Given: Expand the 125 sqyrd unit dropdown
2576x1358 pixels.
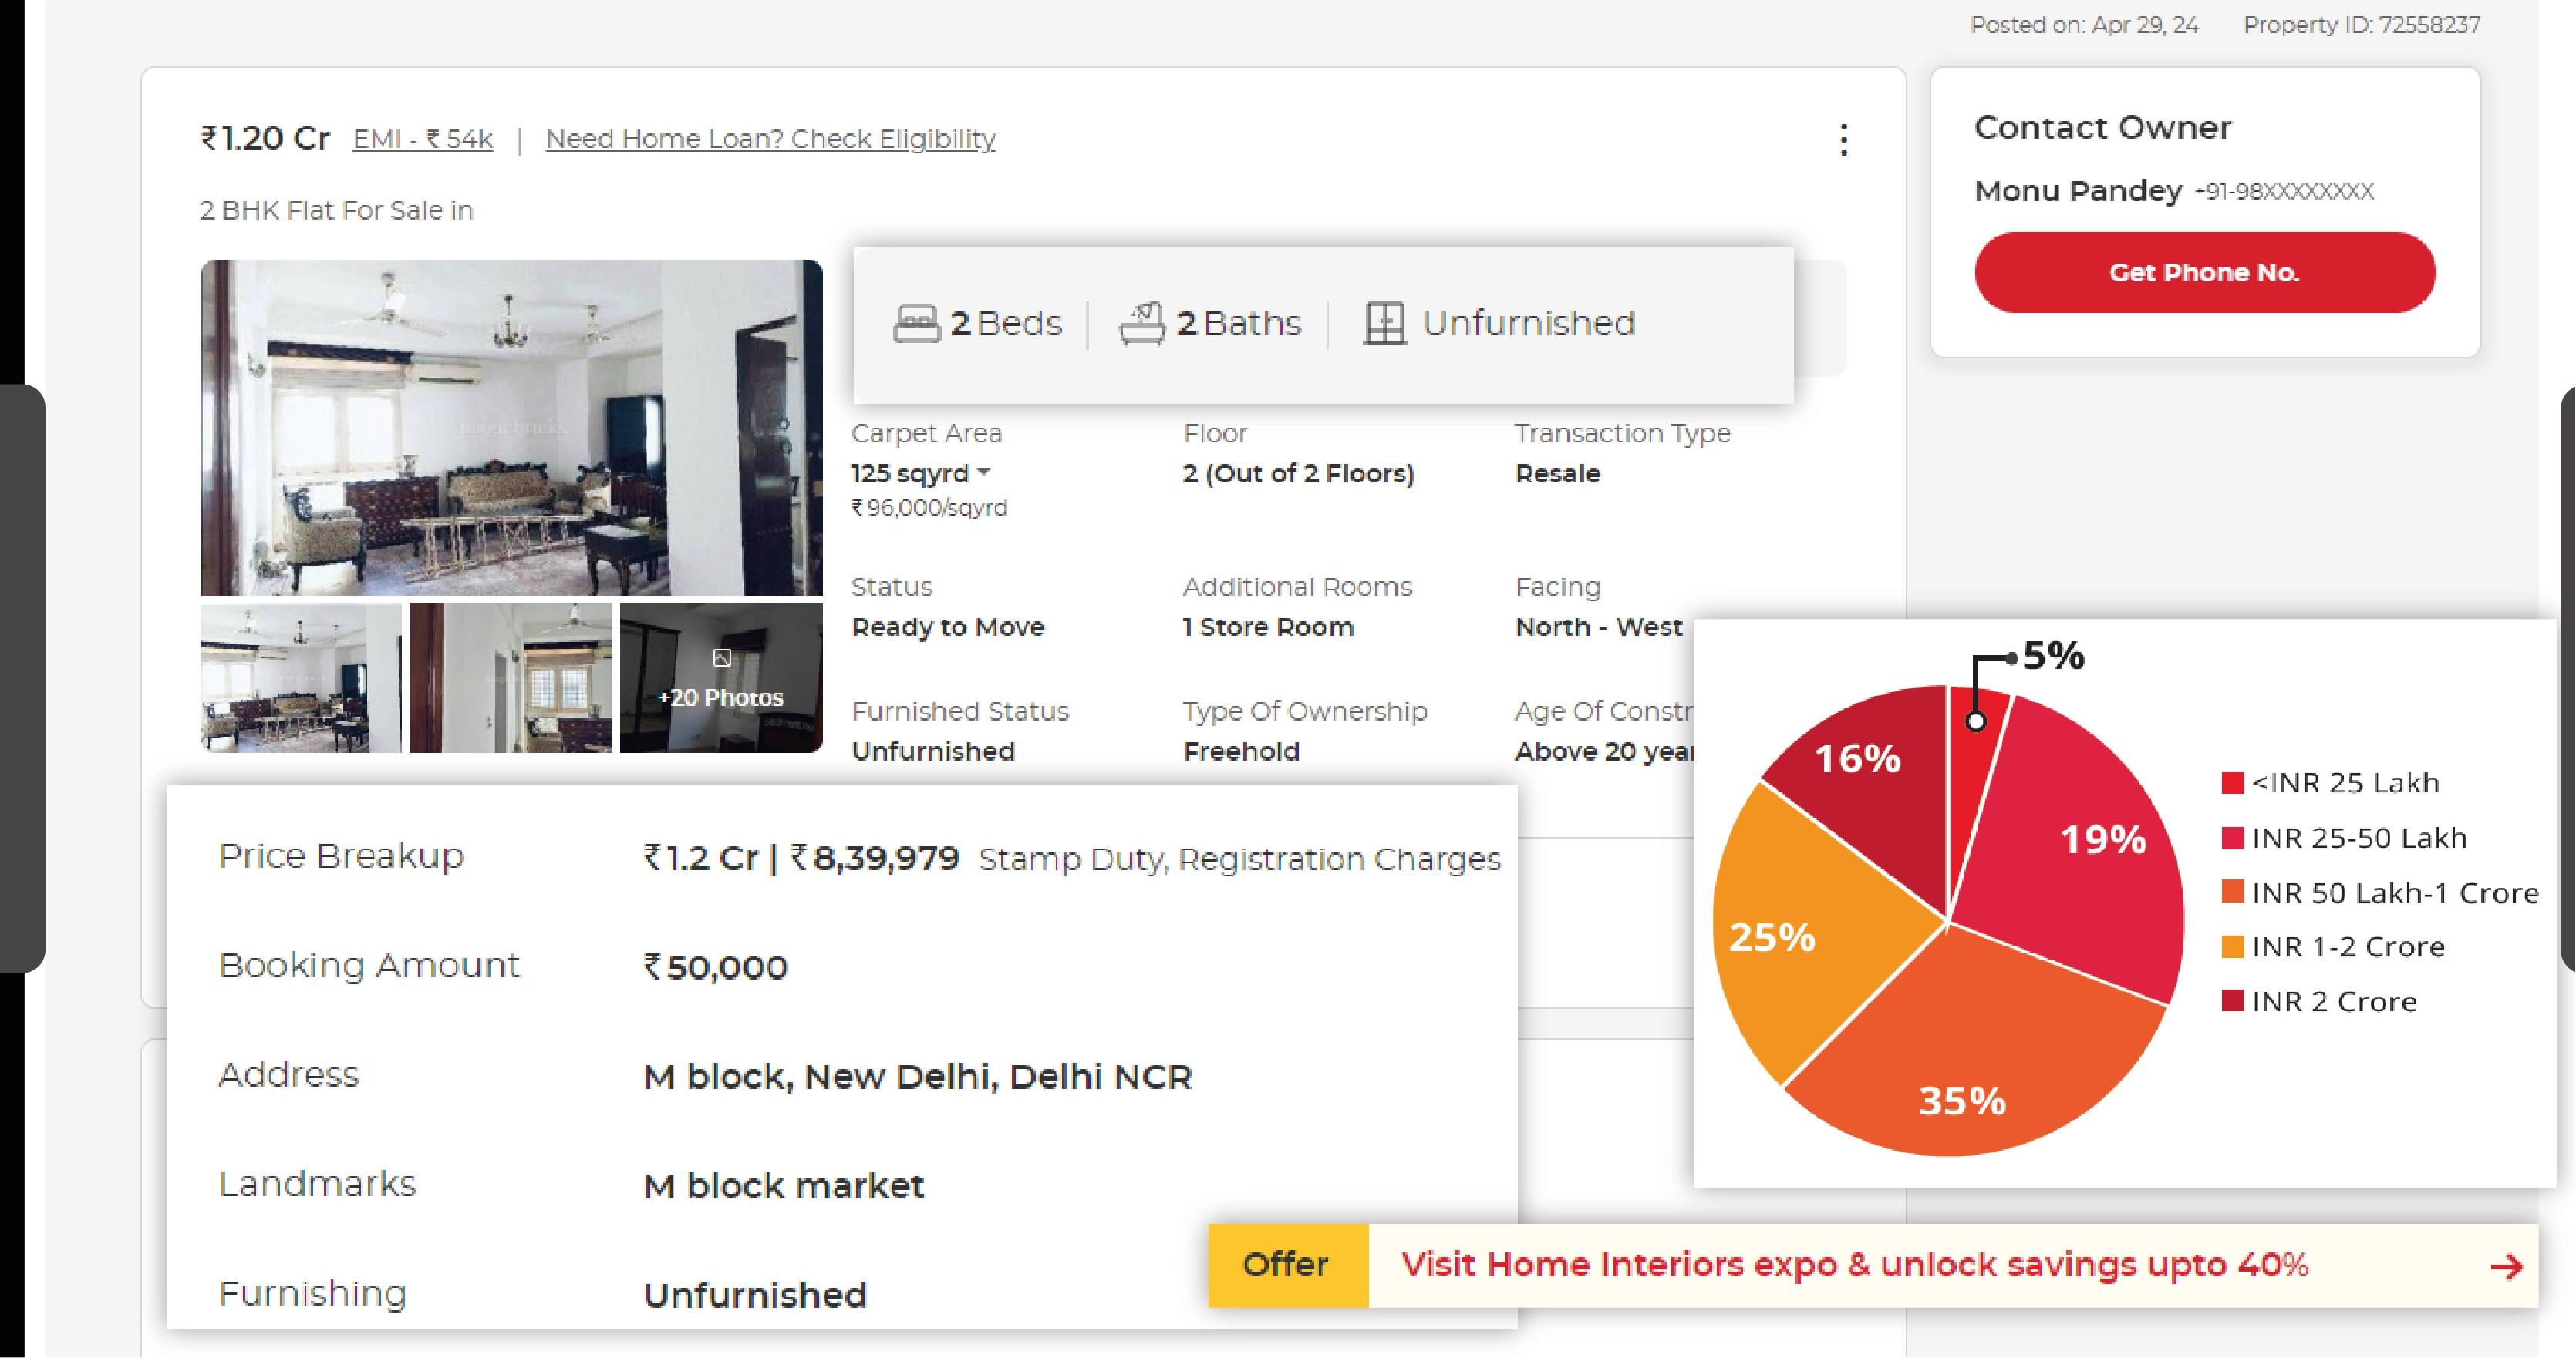Looking at the screenshot, I should point(986,474).
